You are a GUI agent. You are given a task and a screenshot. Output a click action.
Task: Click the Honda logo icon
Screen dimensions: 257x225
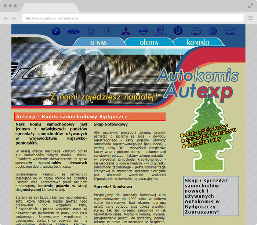pyautogui.click(x=91, y=31)
